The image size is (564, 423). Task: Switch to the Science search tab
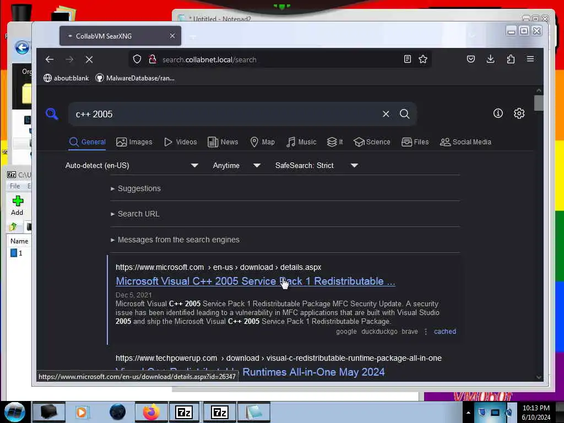[372, 142]
